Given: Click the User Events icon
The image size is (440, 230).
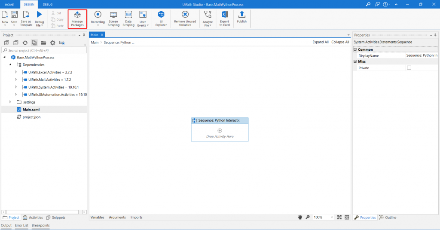Looking at the screenshot, I should tap(143, 14).
